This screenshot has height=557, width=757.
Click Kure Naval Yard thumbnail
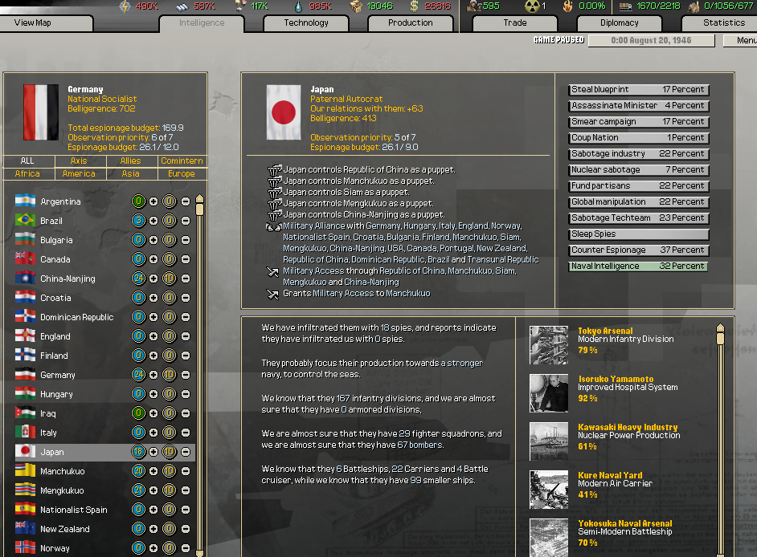tap(549, 490)
